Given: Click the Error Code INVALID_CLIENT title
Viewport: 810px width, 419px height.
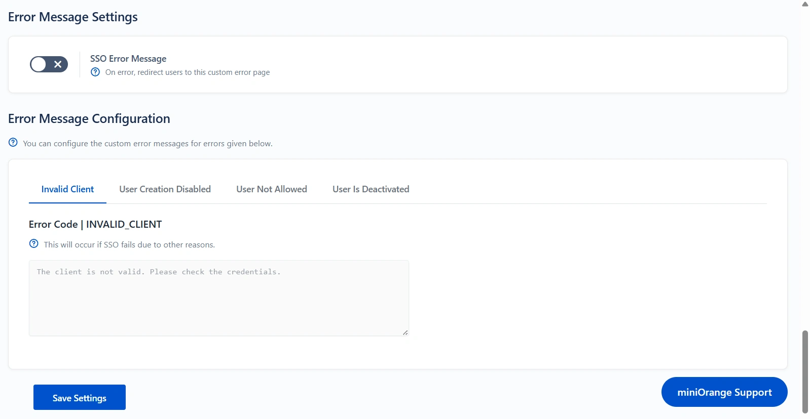Looking at the screenshot, I should [x=95, y=224].
